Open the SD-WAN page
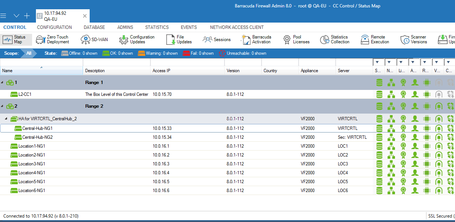 (x=94, y=40)
